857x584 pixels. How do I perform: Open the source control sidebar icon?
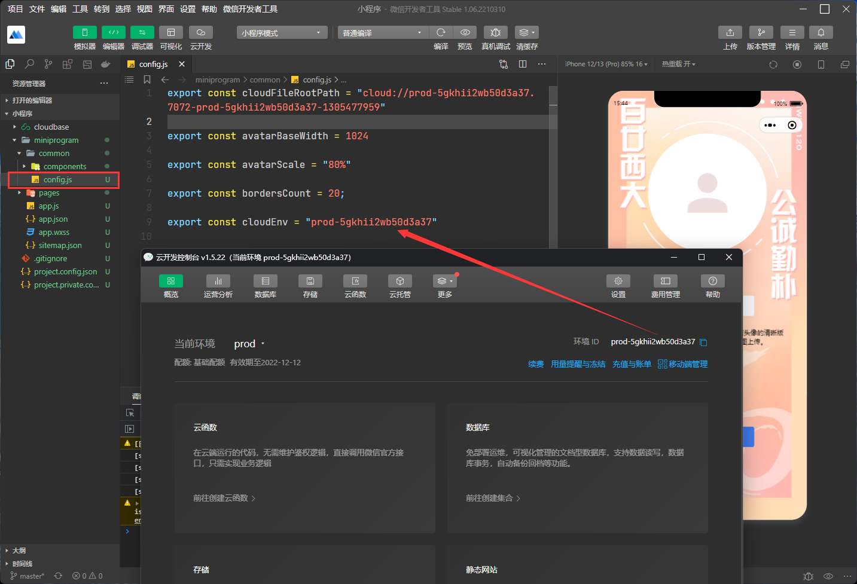tap(48, 64)
